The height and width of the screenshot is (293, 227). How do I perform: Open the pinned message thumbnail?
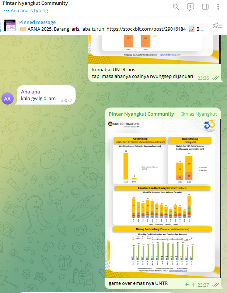[x=10, y=25]
